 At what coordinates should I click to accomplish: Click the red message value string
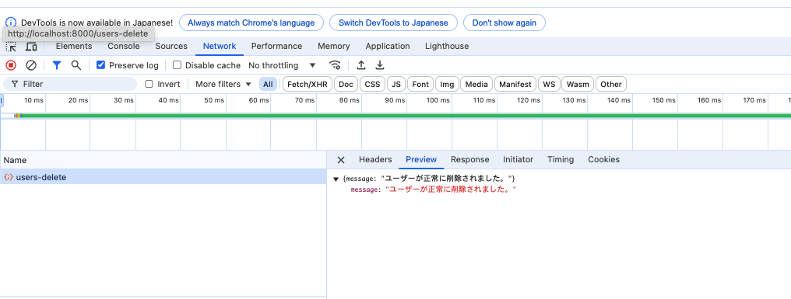pyautogui.click(x=451, y=189)
